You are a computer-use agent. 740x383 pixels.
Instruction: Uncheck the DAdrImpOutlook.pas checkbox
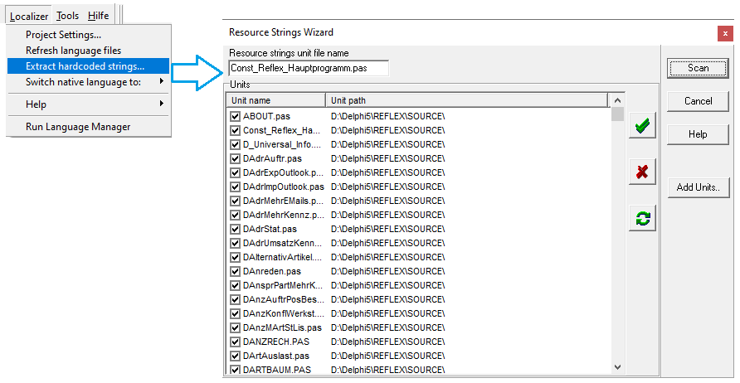tap(235, 187)
